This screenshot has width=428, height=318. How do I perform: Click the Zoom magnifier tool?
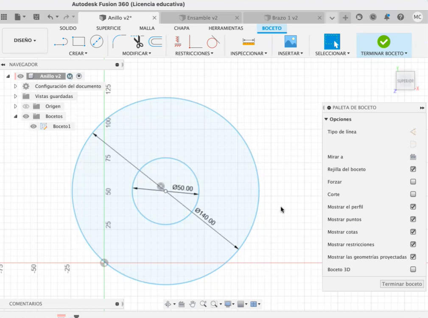pos(203,304)
